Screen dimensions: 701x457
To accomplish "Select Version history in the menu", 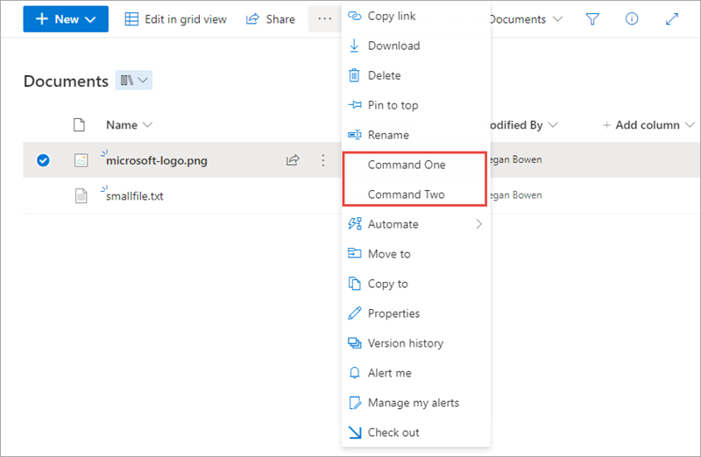I will (x=415, y=343).
